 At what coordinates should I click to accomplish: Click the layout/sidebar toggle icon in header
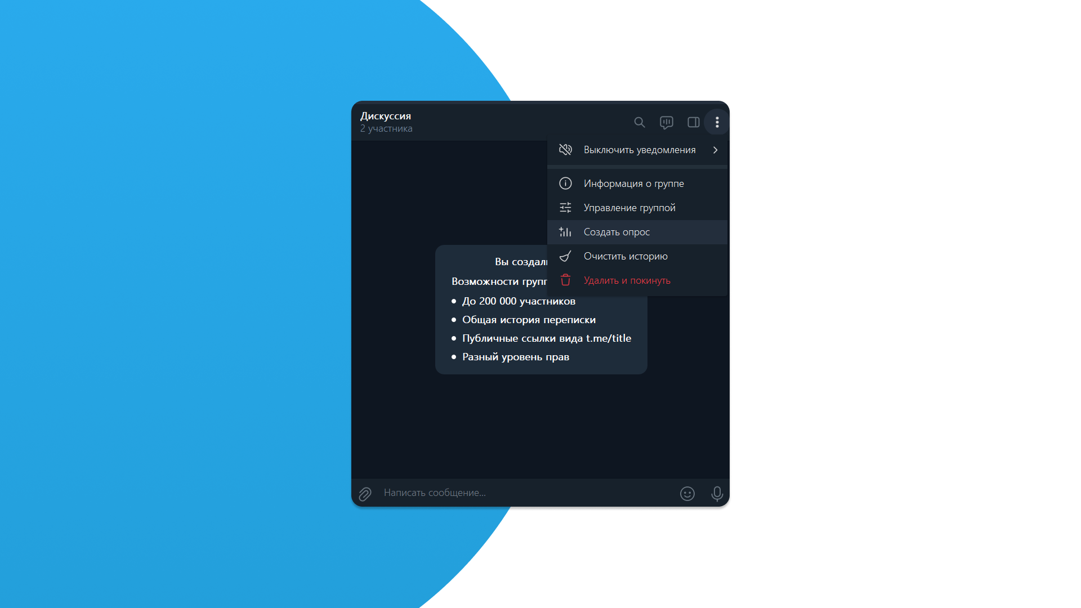point(692,122)
